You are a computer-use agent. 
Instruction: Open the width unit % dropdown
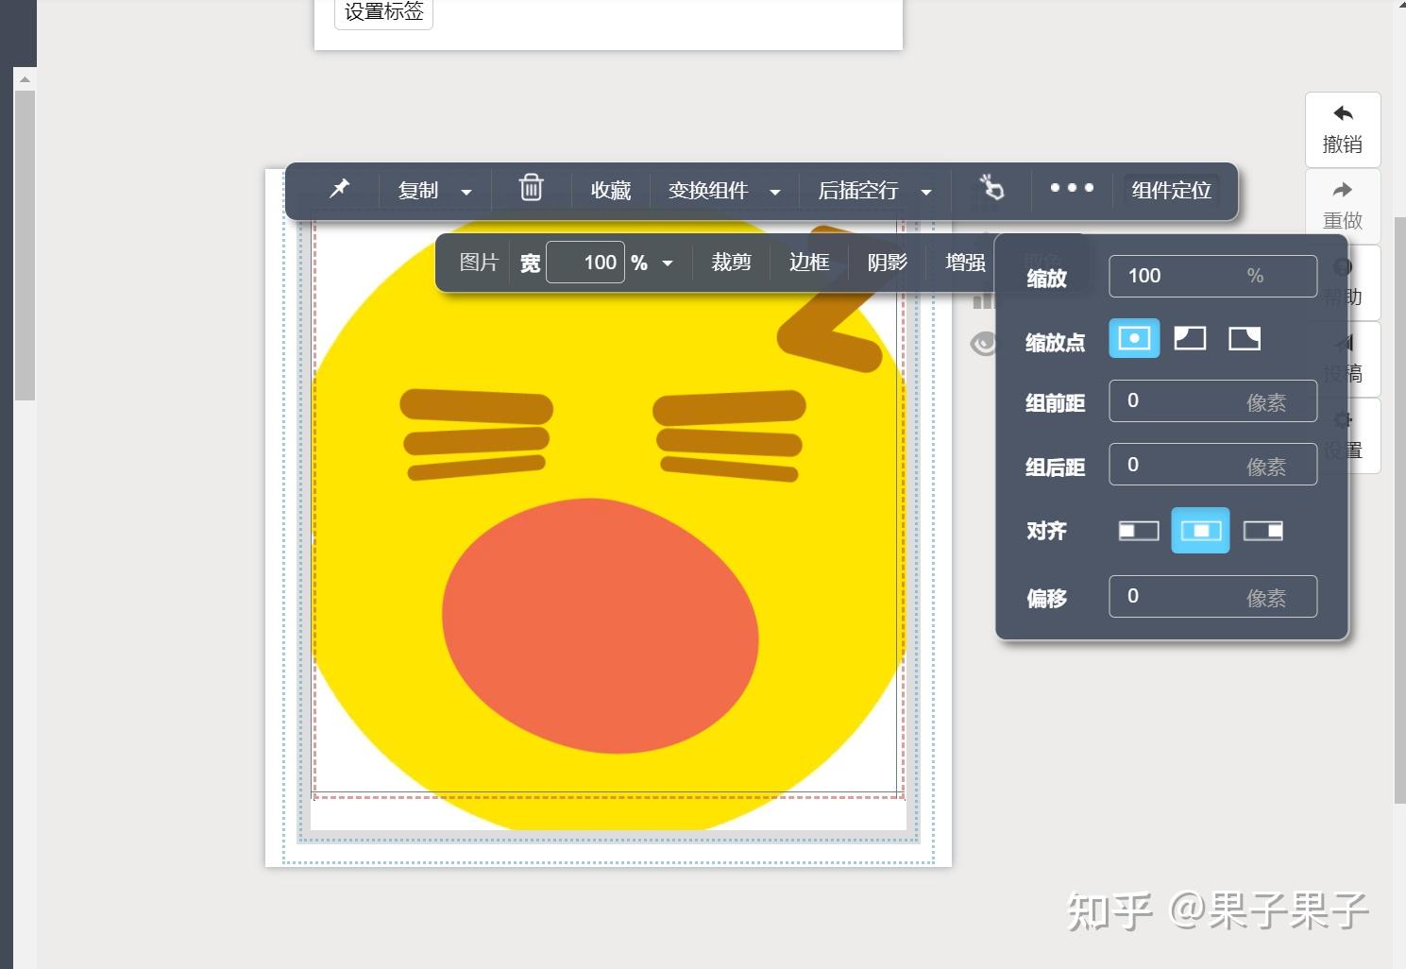pos(668,263)
